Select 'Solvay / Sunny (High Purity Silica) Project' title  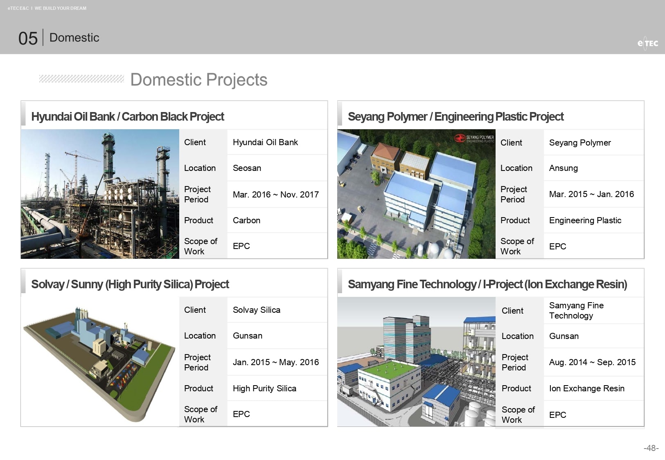click(130, 284)
